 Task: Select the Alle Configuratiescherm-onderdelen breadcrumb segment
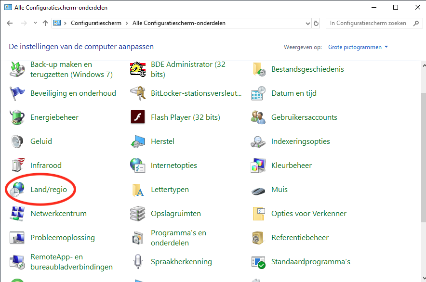pos(179,23)
